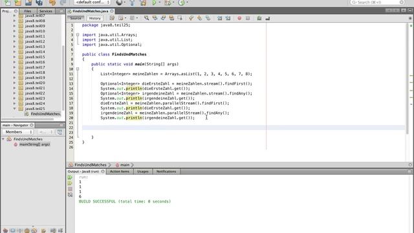
Task: Click the globe browser icon in toolbar
Action: point(119,3)
